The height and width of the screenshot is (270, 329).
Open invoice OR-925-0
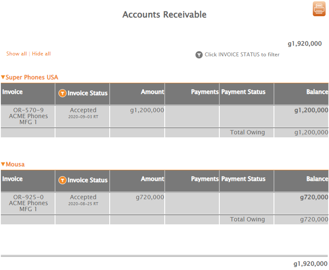pyautogui.click(x=28, y=197)
